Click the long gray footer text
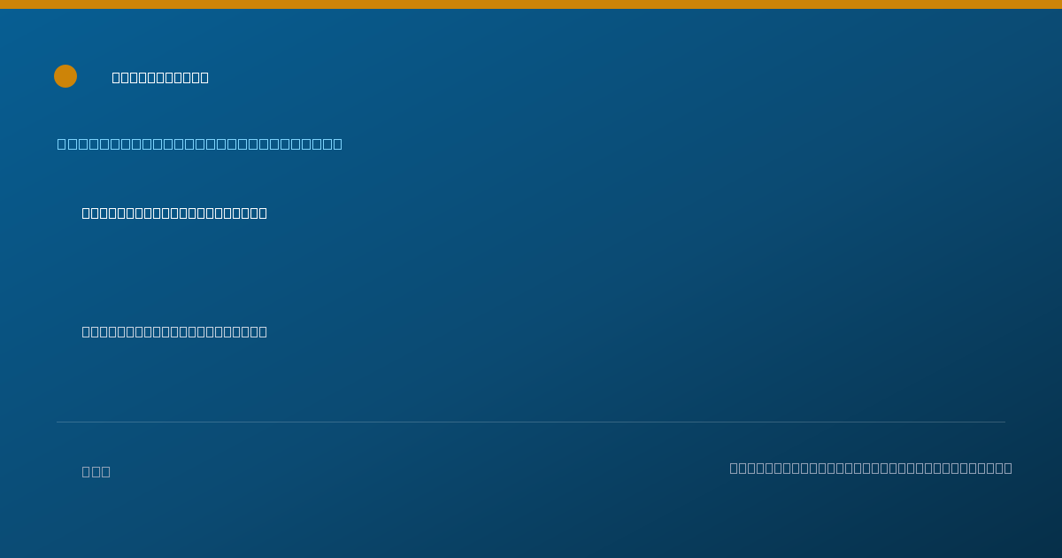Viewport: 1062px width, 558px height. 871,469
